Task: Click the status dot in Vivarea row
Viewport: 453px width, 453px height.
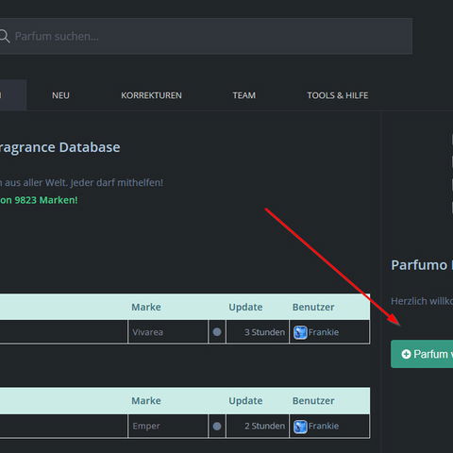Action: (x=217, y=332)
